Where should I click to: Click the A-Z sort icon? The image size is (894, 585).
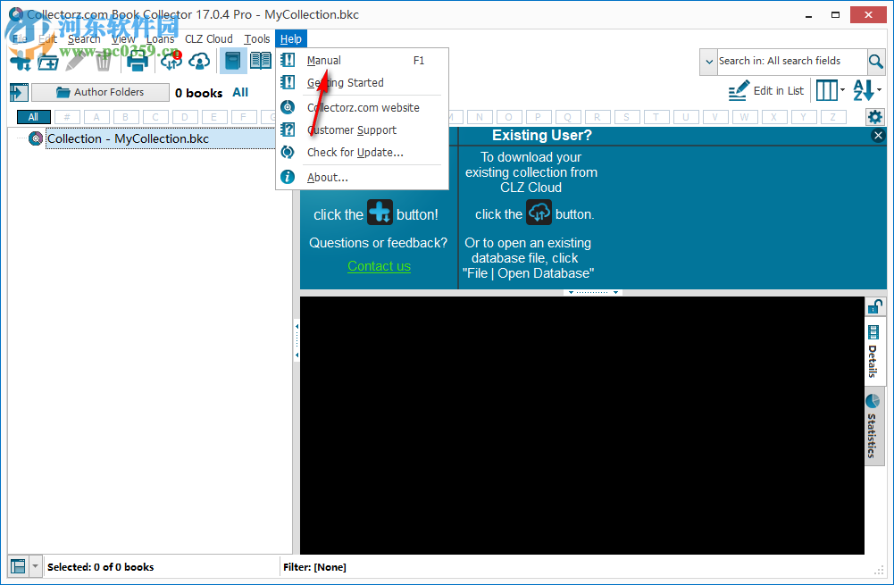(x=864, y=90)
